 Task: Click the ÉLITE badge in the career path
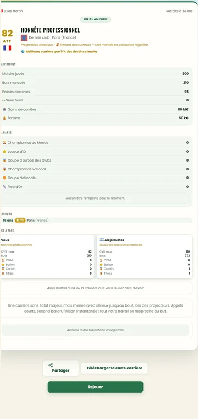tap(20, 221)
